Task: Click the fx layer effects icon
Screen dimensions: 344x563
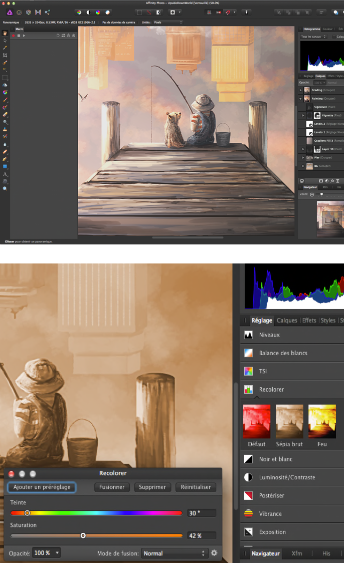Action: 332,181
